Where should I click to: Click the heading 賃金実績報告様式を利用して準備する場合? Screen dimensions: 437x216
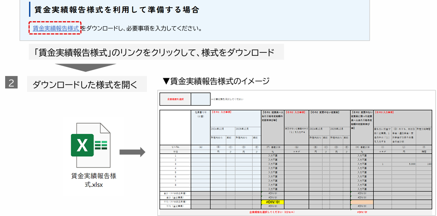click(116, 9)
